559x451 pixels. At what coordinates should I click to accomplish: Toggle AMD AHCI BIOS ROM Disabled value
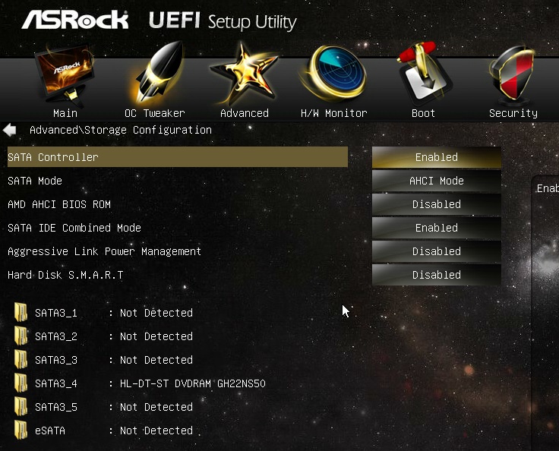click(437, 204)
